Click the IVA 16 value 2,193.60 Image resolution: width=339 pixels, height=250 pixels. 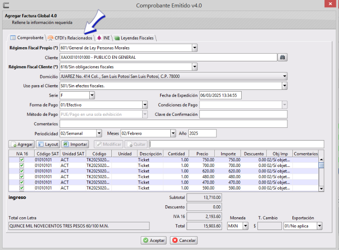point(205,216)
